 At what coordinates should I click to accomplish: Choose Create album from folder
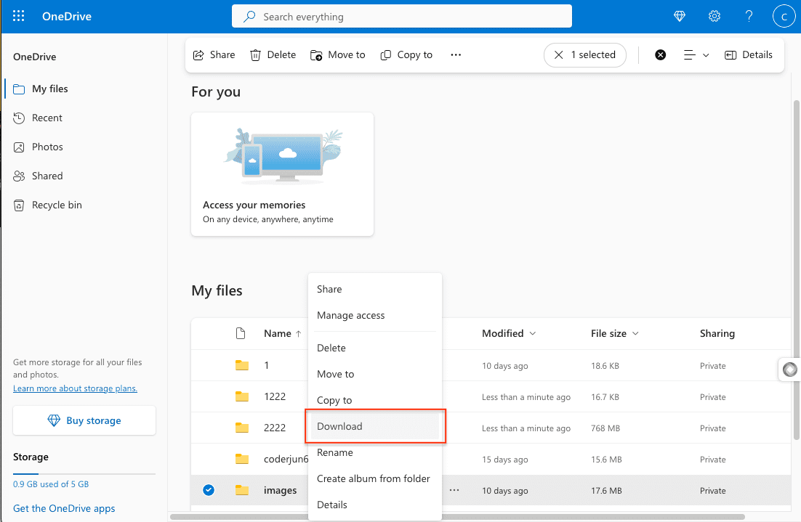(375, 478)
